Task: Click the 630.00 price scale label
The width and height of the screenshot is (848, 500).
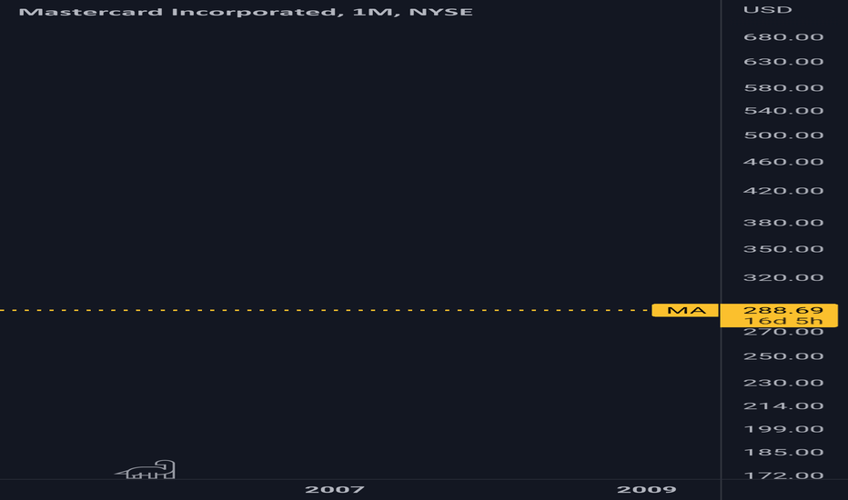Action: click(x=783, y=62)
